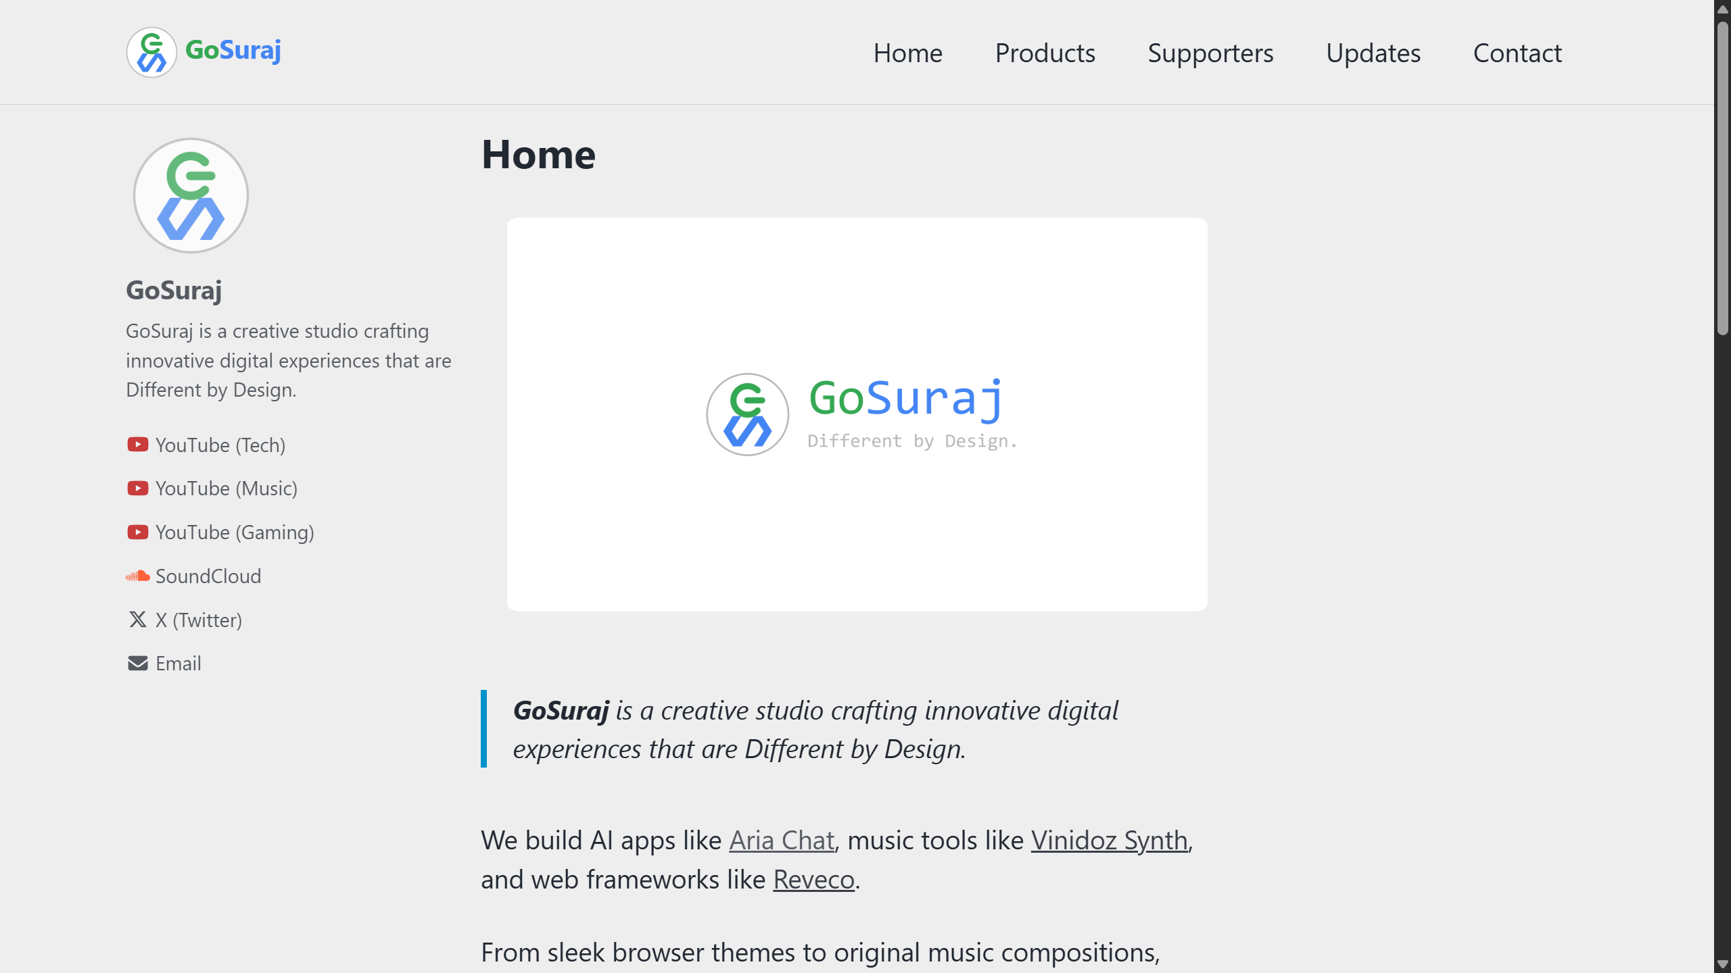Click the Email envelope icon

137,664
